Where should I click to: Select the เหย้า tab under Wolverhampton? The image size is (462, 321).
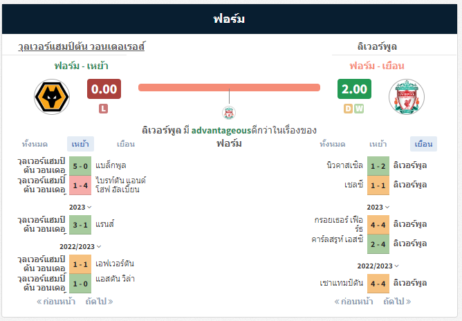tap(80, 144)
